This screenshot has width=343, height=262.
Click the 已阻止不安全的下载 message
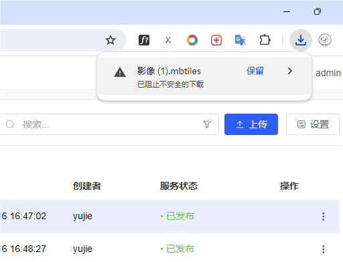[x=170, y=84]
